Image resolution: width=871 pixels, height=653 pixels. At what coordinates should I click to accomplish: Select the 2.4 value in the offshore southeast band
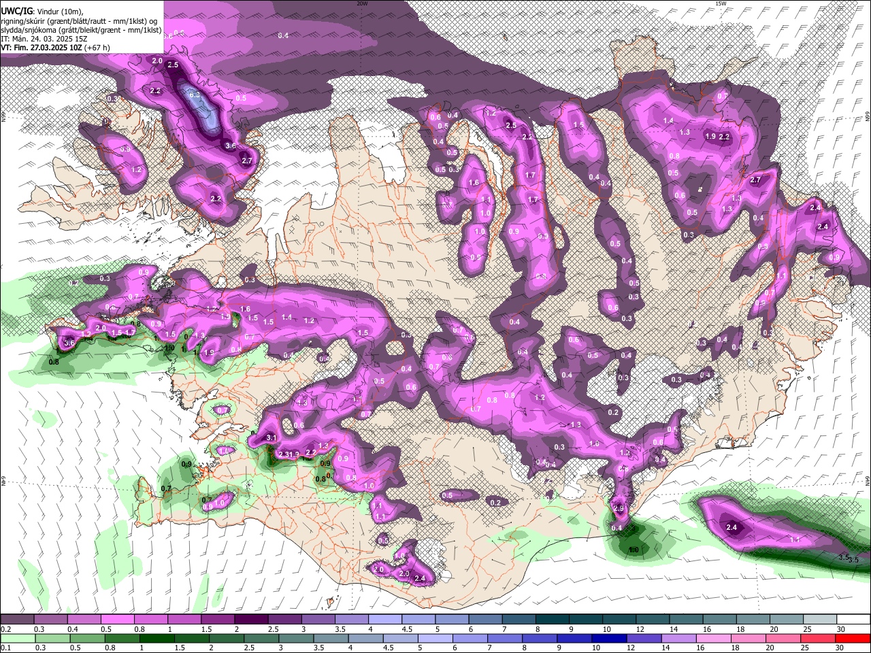pos(732,527)
